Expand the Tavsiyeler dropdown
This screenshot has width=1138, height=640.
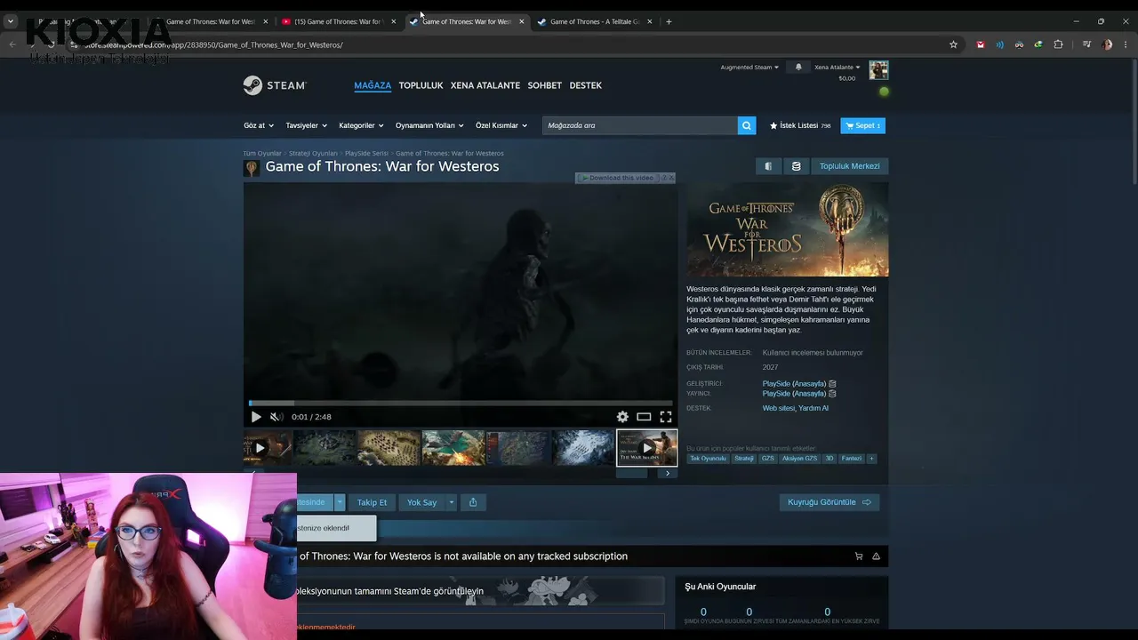307,125
